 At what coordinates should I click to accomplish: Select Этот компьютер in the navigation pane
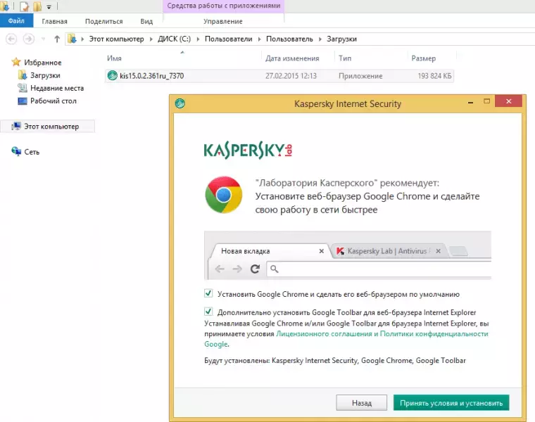51,127
